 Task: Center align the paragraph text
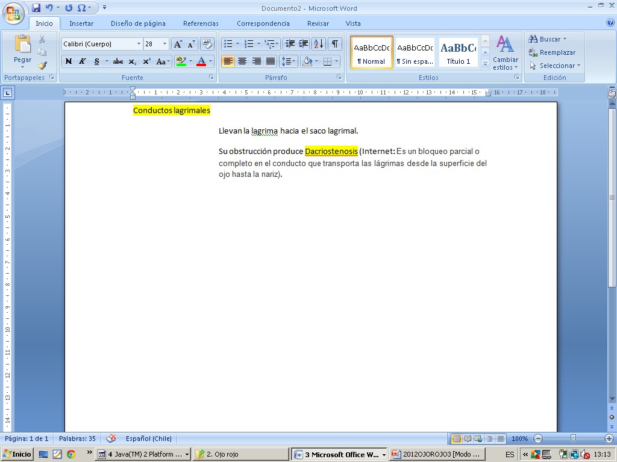point(242,61)
